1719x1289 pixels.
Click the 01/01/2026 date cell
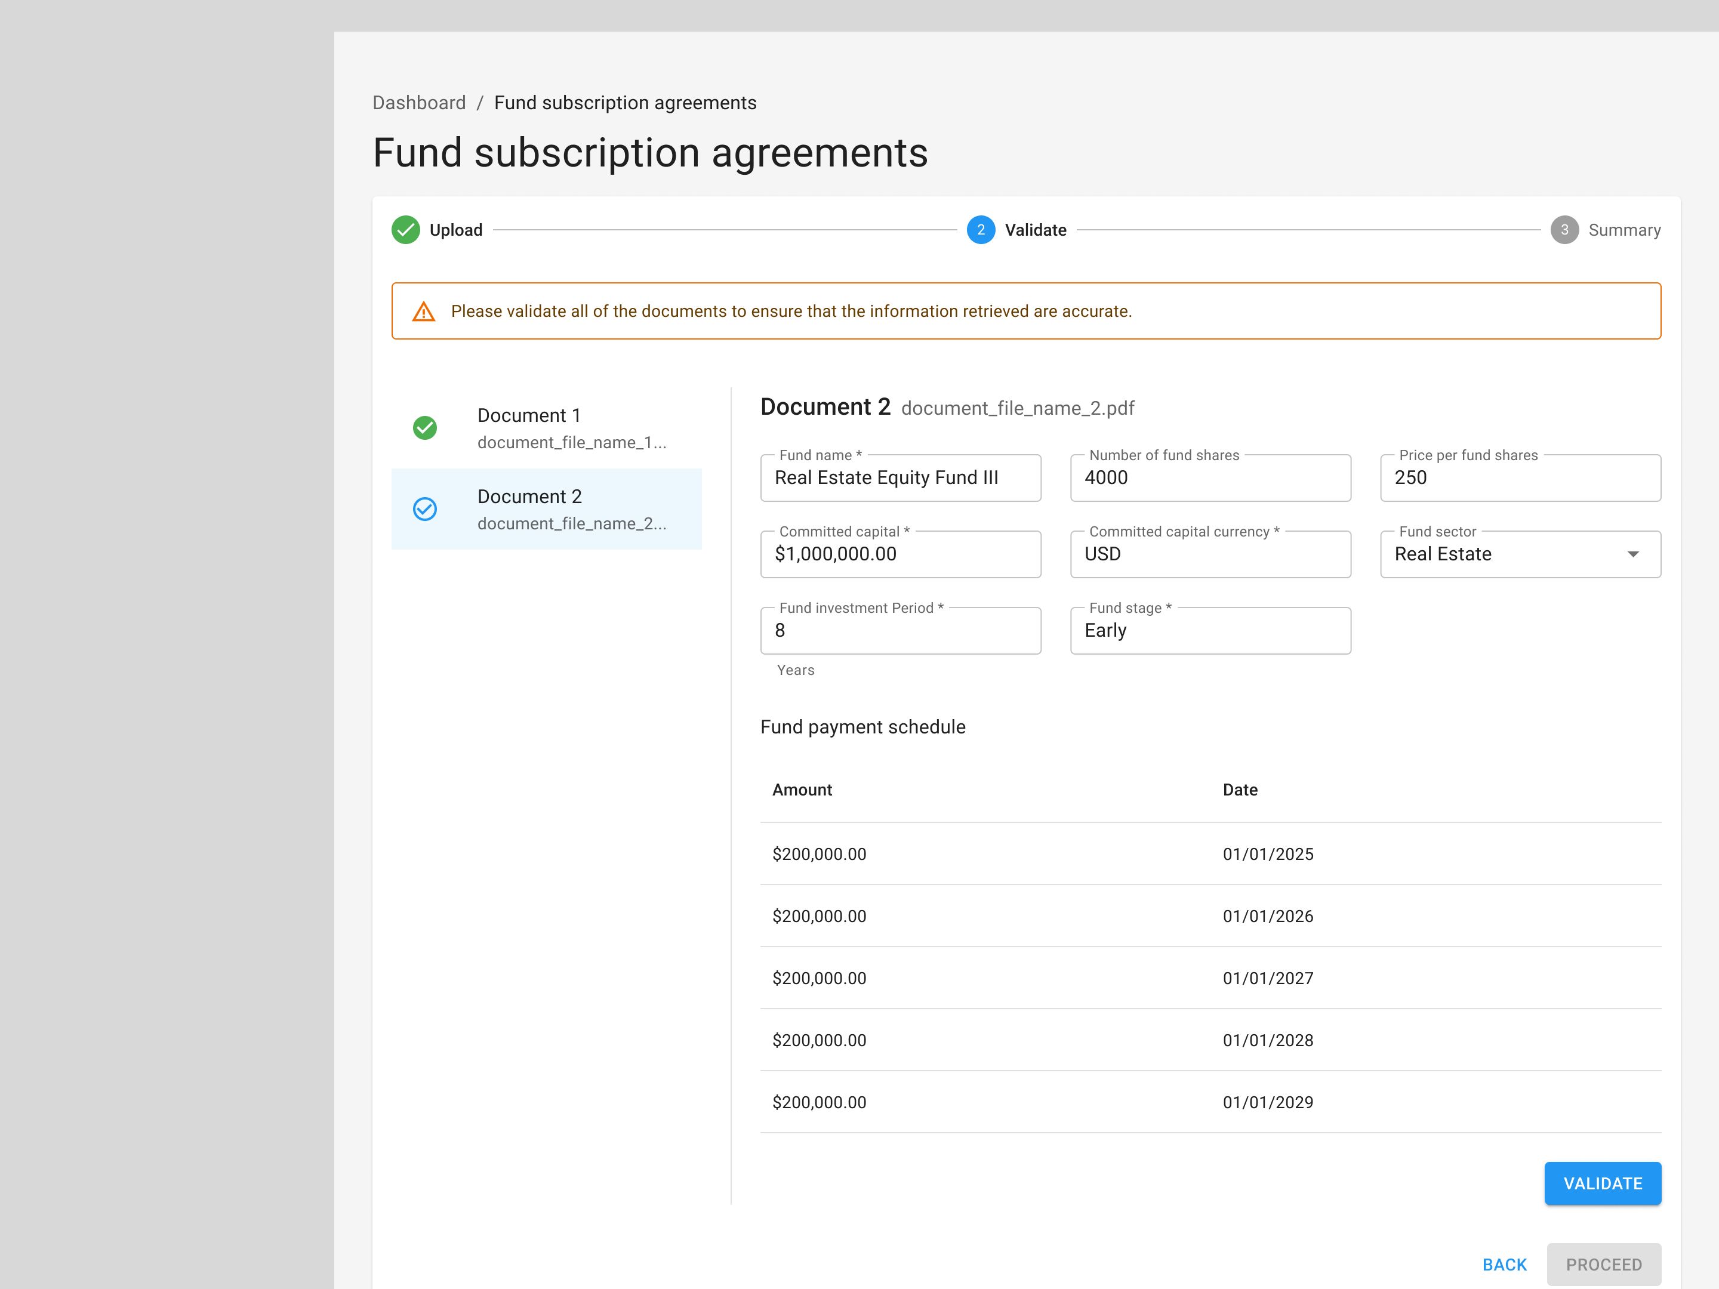pos(1268,916)
